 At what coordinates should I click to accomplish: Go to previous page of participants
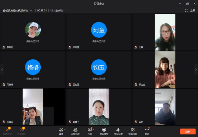coord(2,70)
